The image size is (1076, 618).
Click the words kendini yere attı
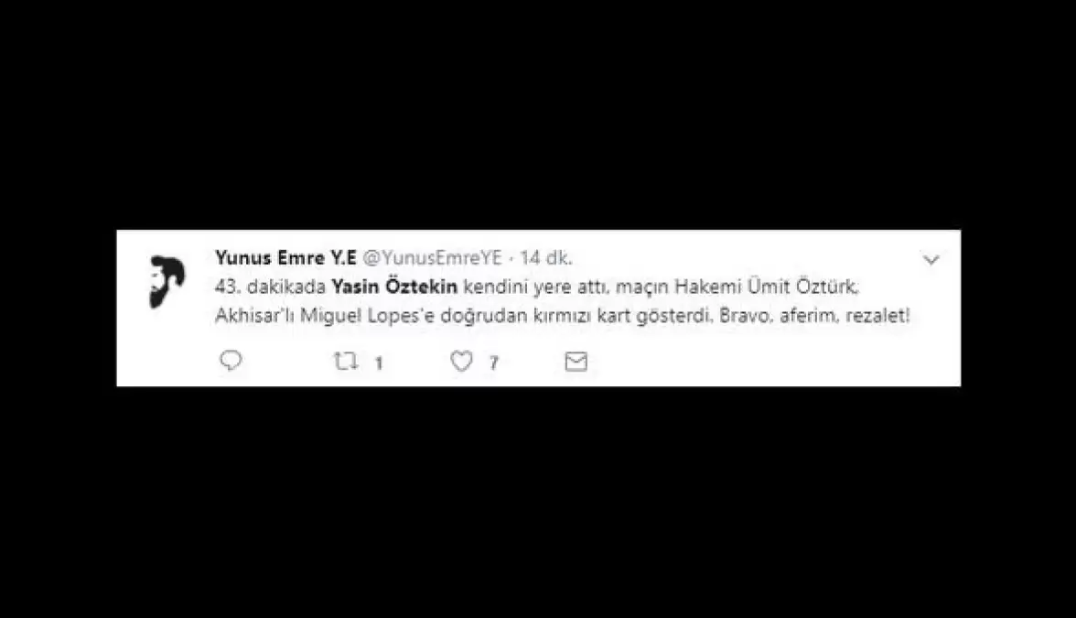[536, 287]
